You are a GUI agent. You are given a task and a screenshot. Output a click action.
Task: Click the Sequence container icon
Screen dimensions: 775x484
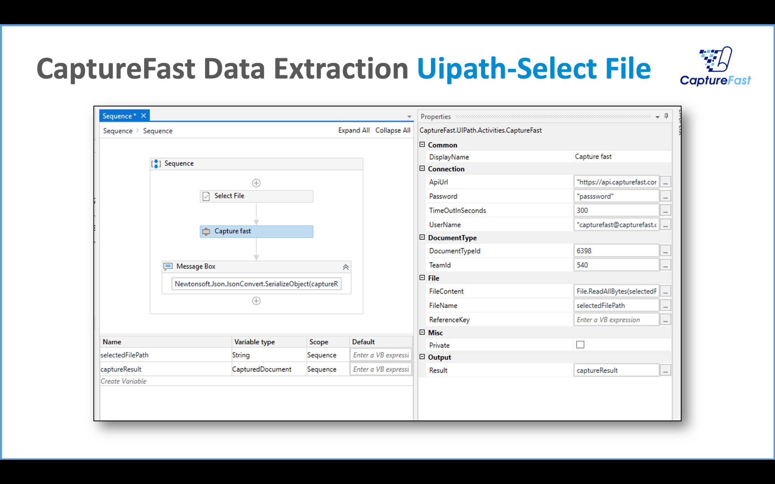[156, 164]
